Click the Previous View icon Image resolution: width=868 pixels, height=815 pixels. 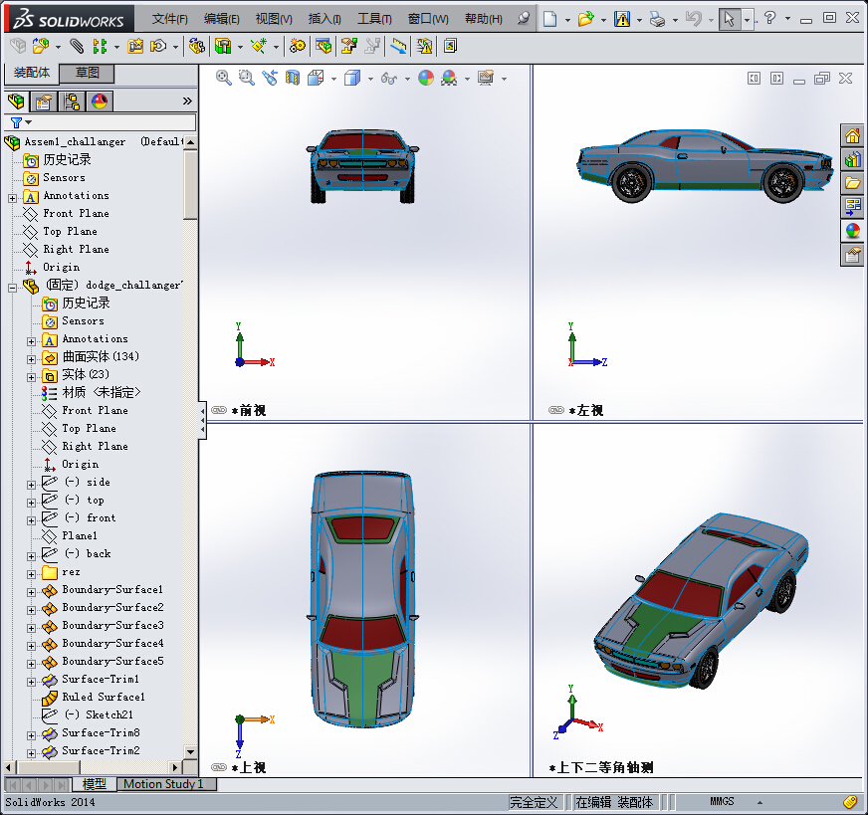pos(270,78)
